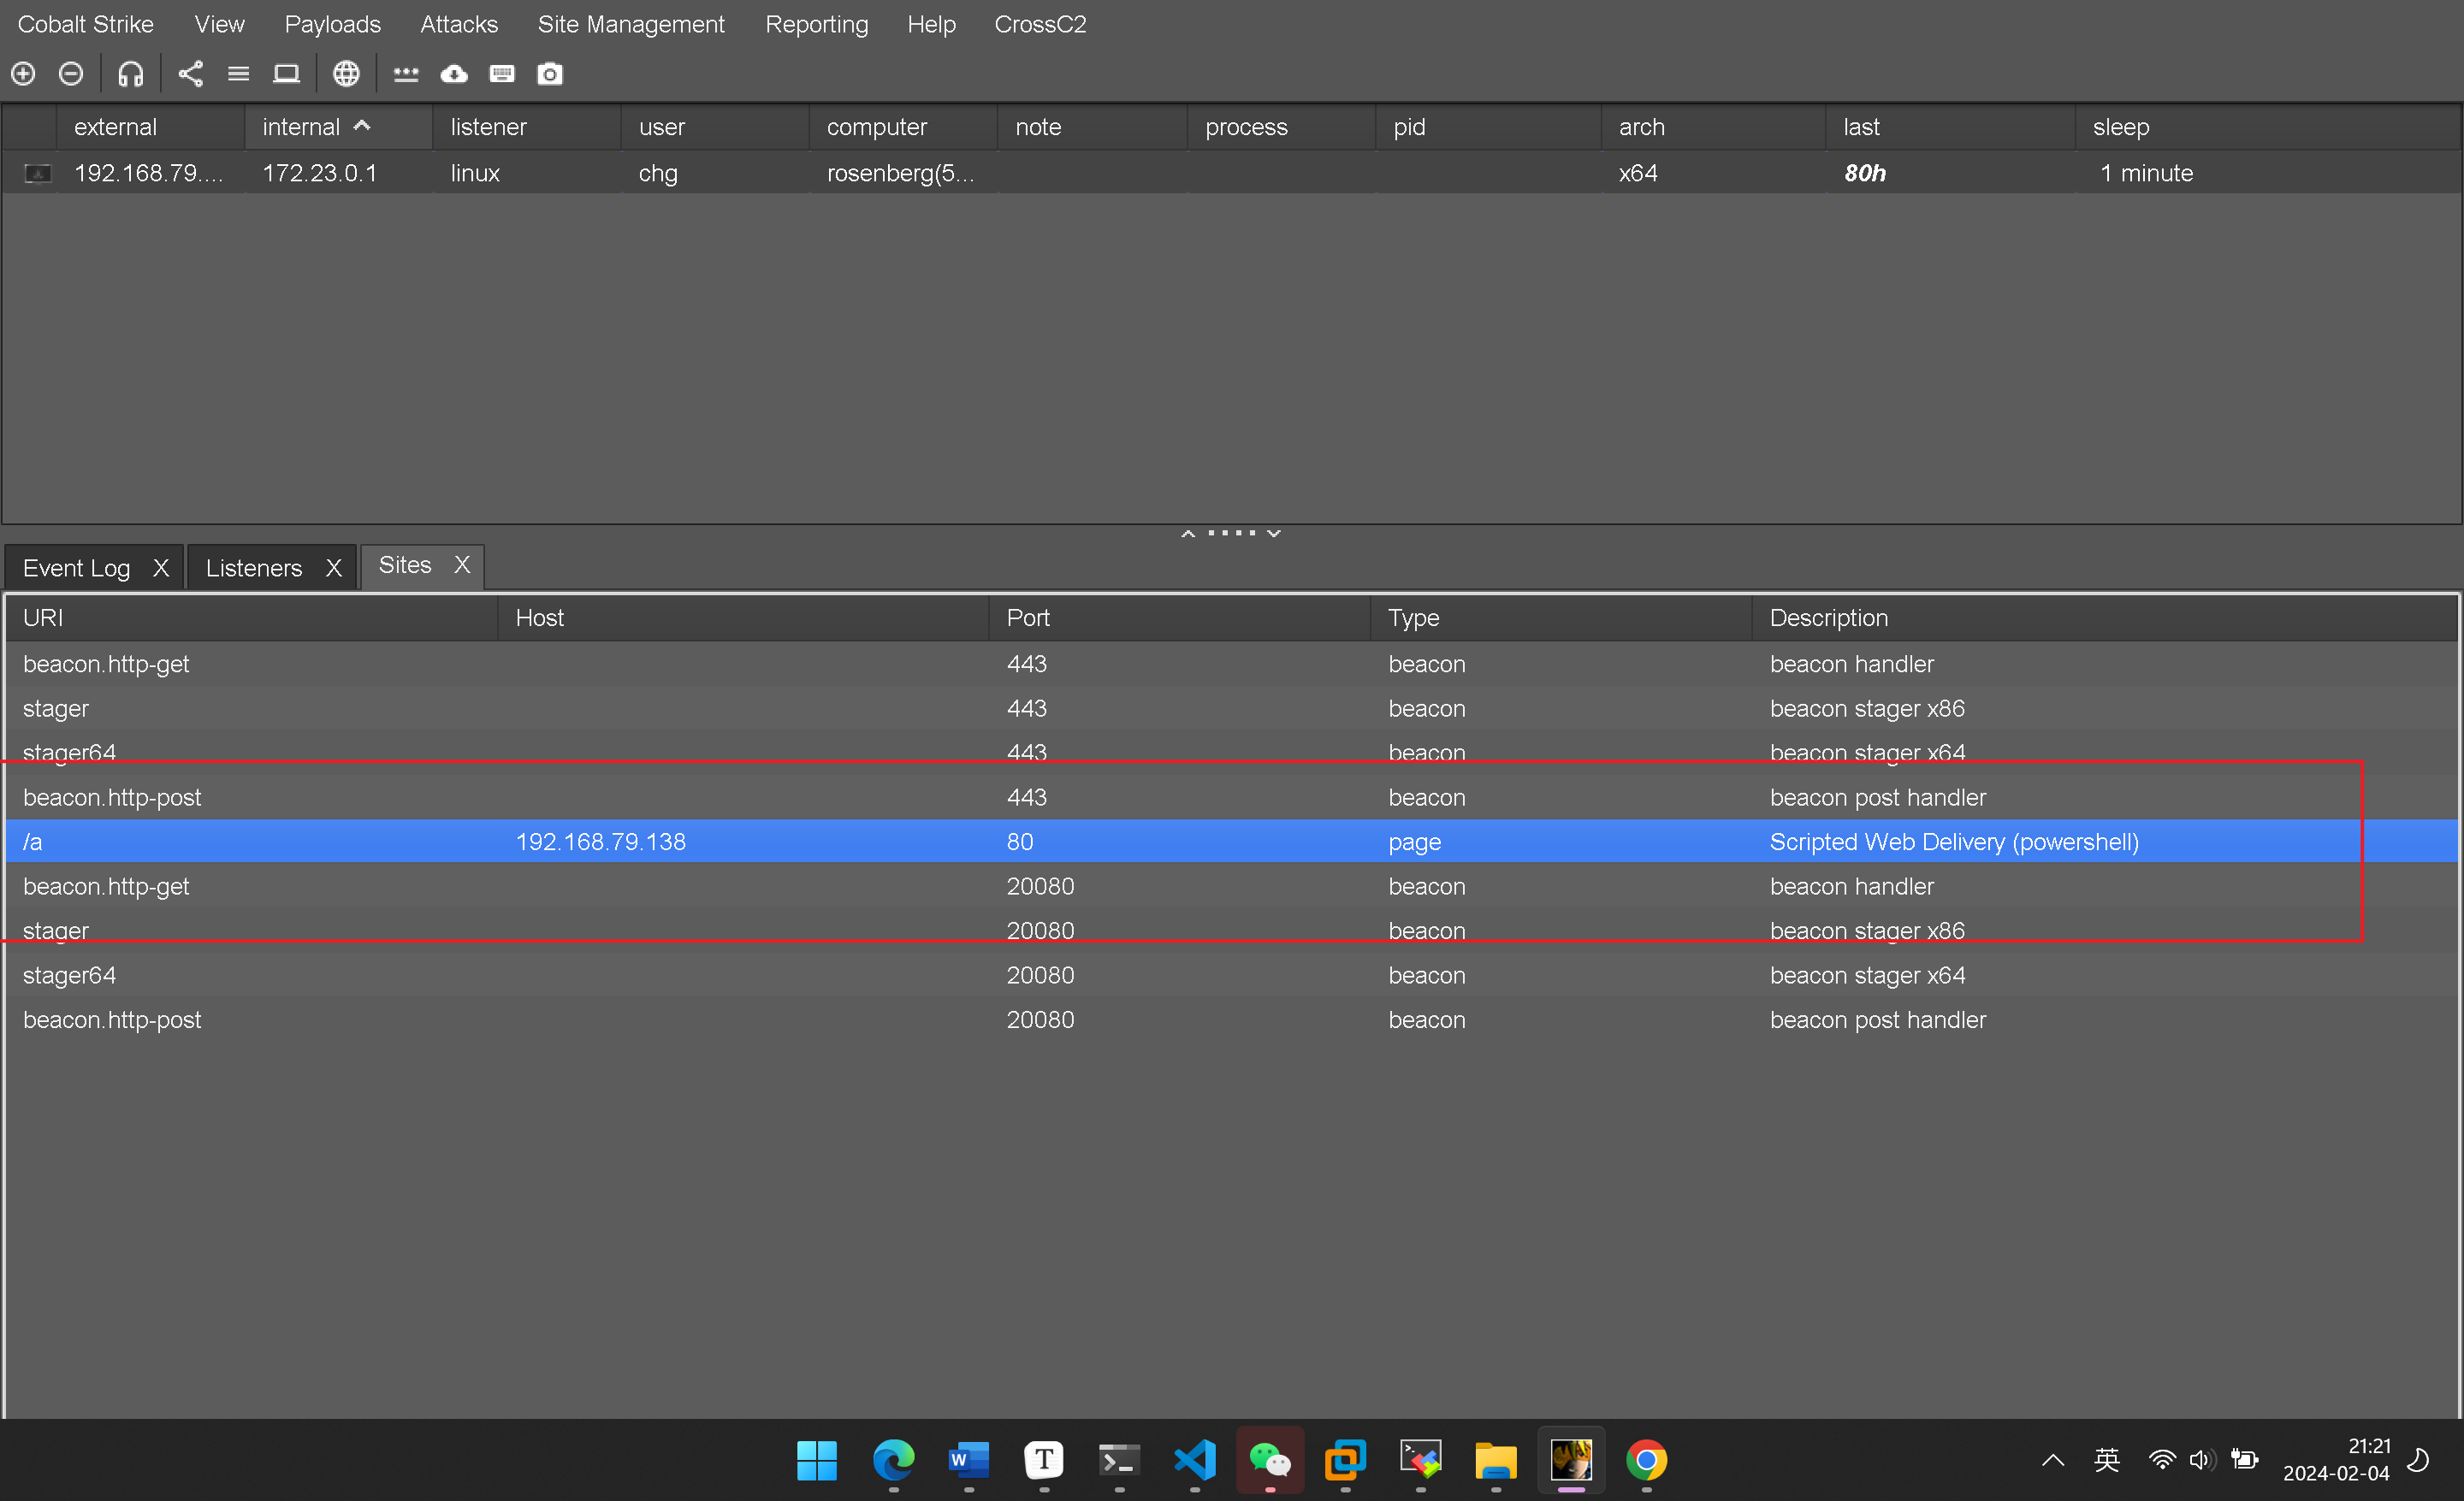Switch to the Event Log tab
2464x1501 pixels.
pos(77,568)
